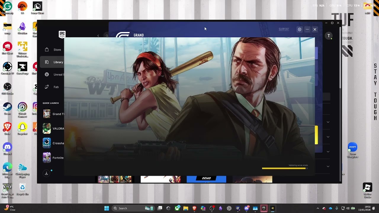Select the Snapchat desktop icon
This screenshot has height=213, width=379.
23,129
